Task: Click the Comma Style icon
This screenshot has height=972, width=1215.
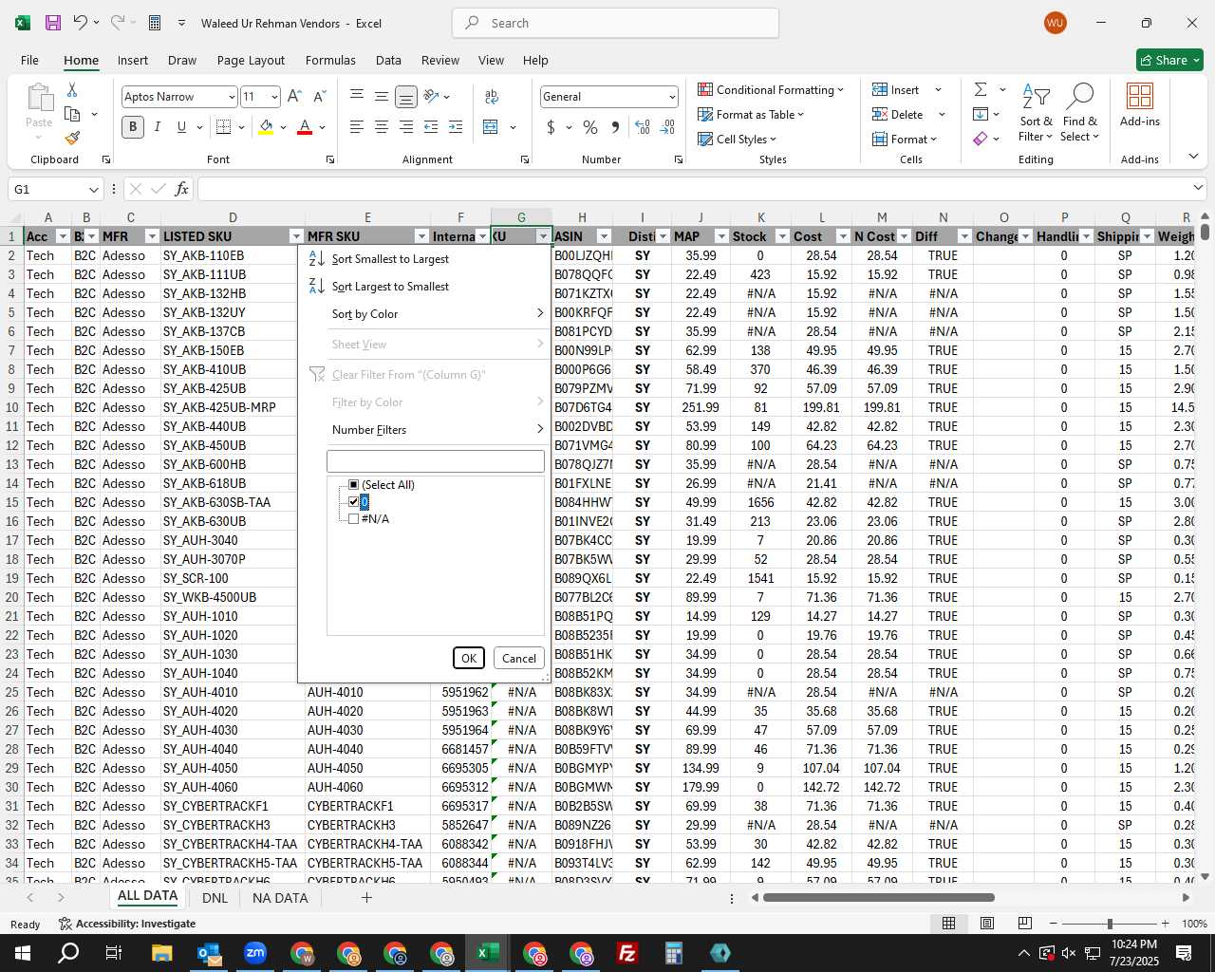Action: click(615, 127)
